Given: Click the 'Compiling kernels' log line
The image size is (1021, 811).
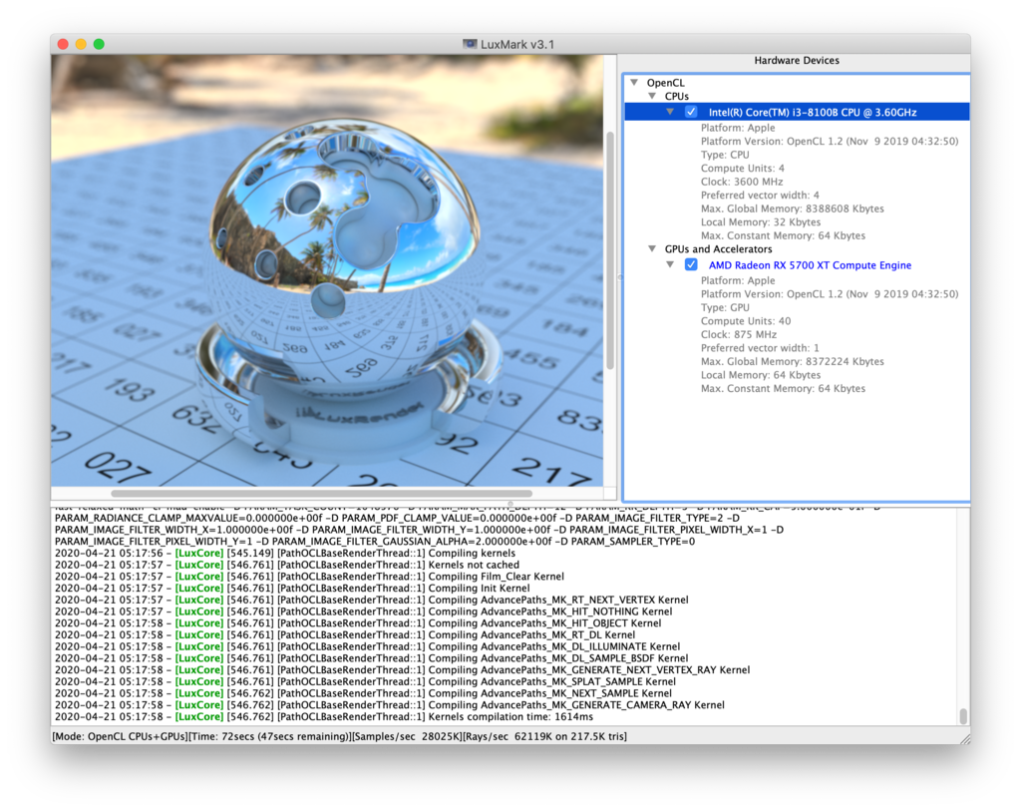Looking at the screenshot, I should click(285, 553).
